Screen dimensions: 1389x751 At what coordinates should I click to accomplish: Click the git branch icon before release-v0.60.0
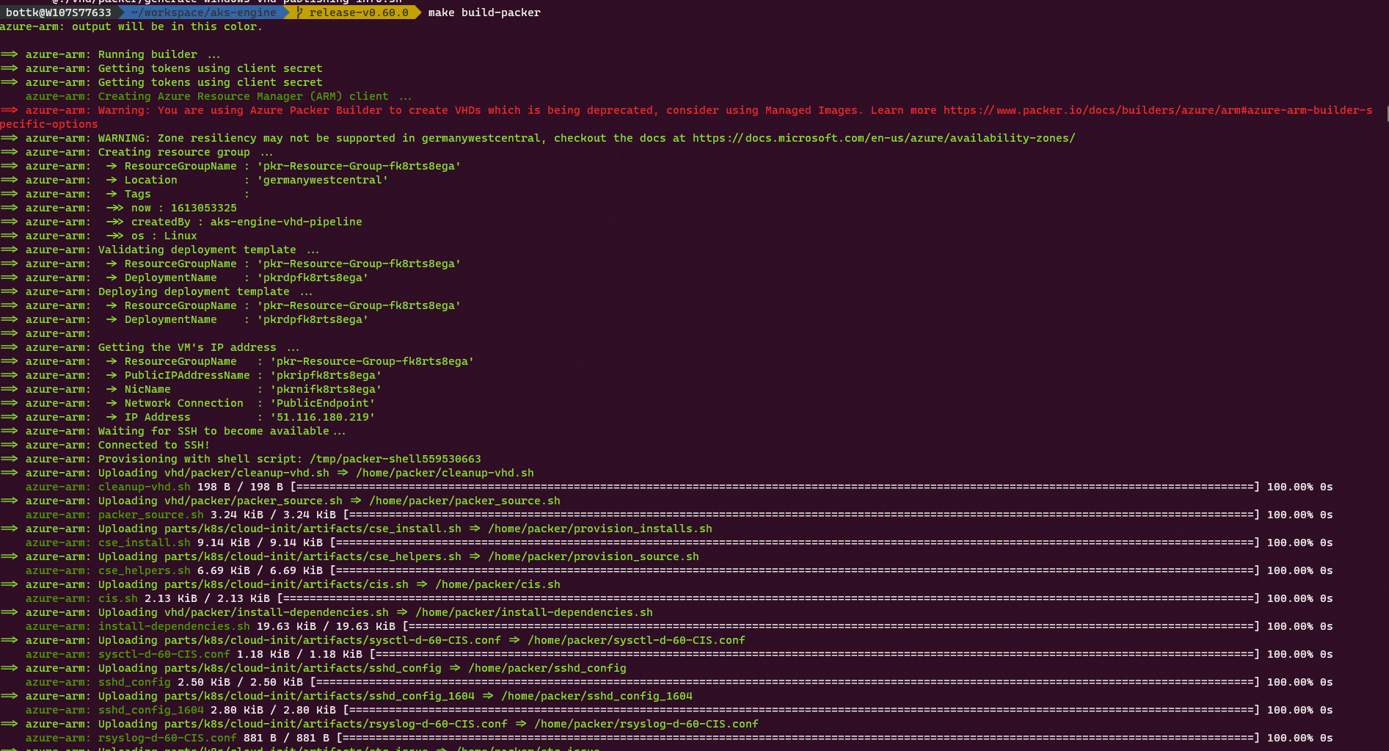(299, 12)
